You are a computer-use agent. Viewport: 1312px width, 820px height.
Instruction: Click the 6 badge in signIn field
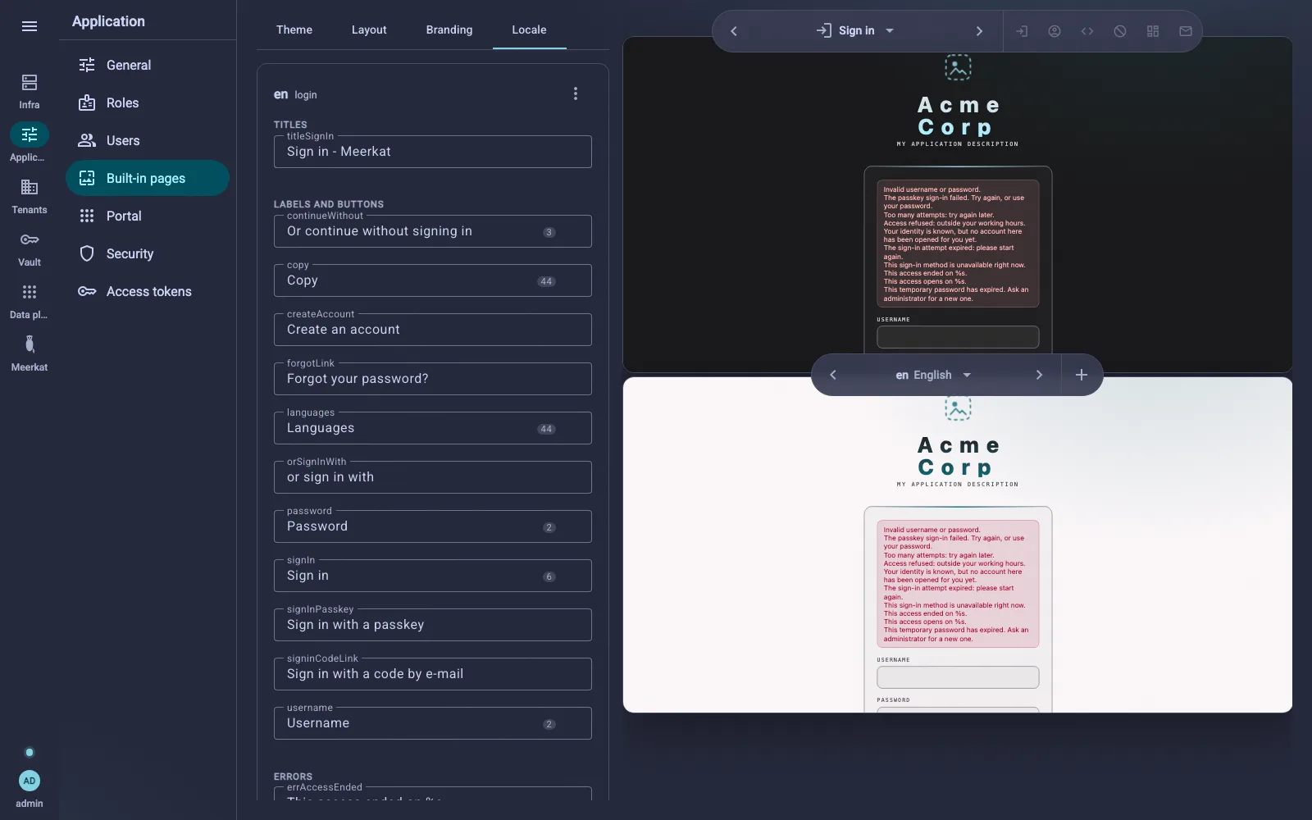[549, 576]
